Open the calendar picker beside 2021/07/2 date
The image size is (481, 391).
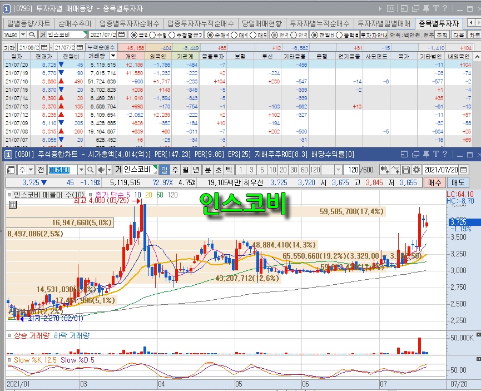(x=122, y=34)
